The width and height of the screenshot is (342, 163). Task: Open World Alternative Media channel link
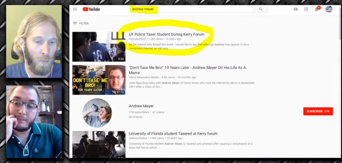point(144,77)
